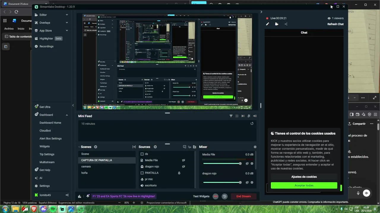Viewport: 380px width, 213px height.
Task: Open scene transitions icon beside Scenes
Action: [134, 147]
